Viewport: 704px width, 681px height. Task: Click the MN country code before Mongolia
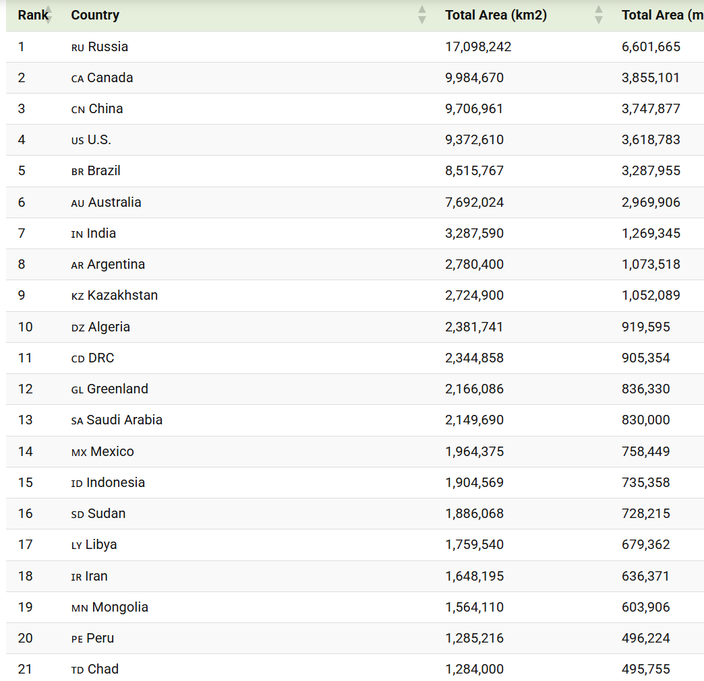click(x=80, y=608)
